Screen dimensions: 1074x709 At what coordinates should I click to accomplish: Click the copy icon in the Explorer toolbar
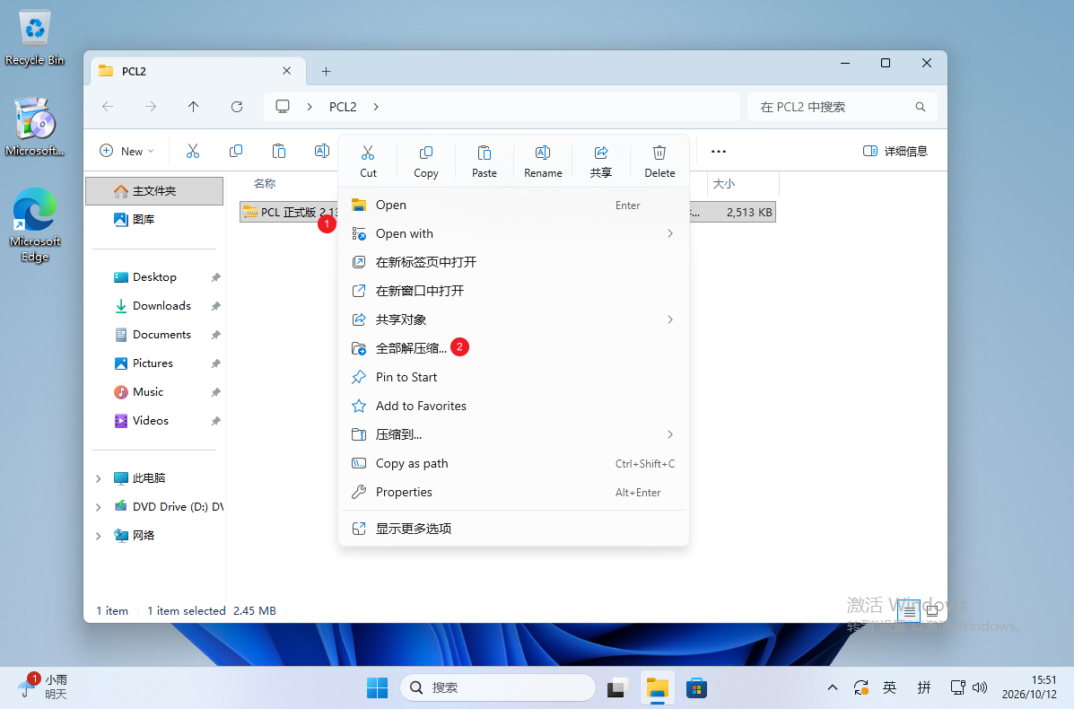236,151
